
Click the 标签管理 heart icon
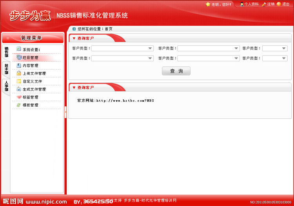[x=19, y=97]
